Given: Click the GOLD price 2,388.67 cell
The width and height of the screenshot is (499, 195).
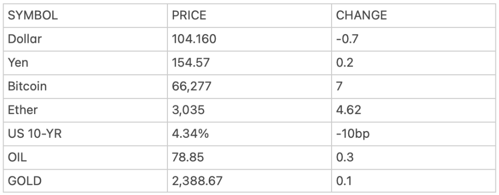Looking at the screenshot, I should (249, 181).
